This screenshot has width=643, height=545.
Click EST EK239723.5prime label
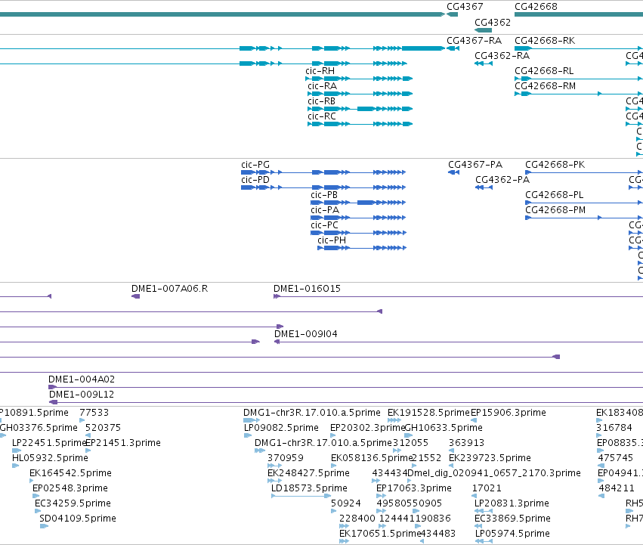coord(490,458)
